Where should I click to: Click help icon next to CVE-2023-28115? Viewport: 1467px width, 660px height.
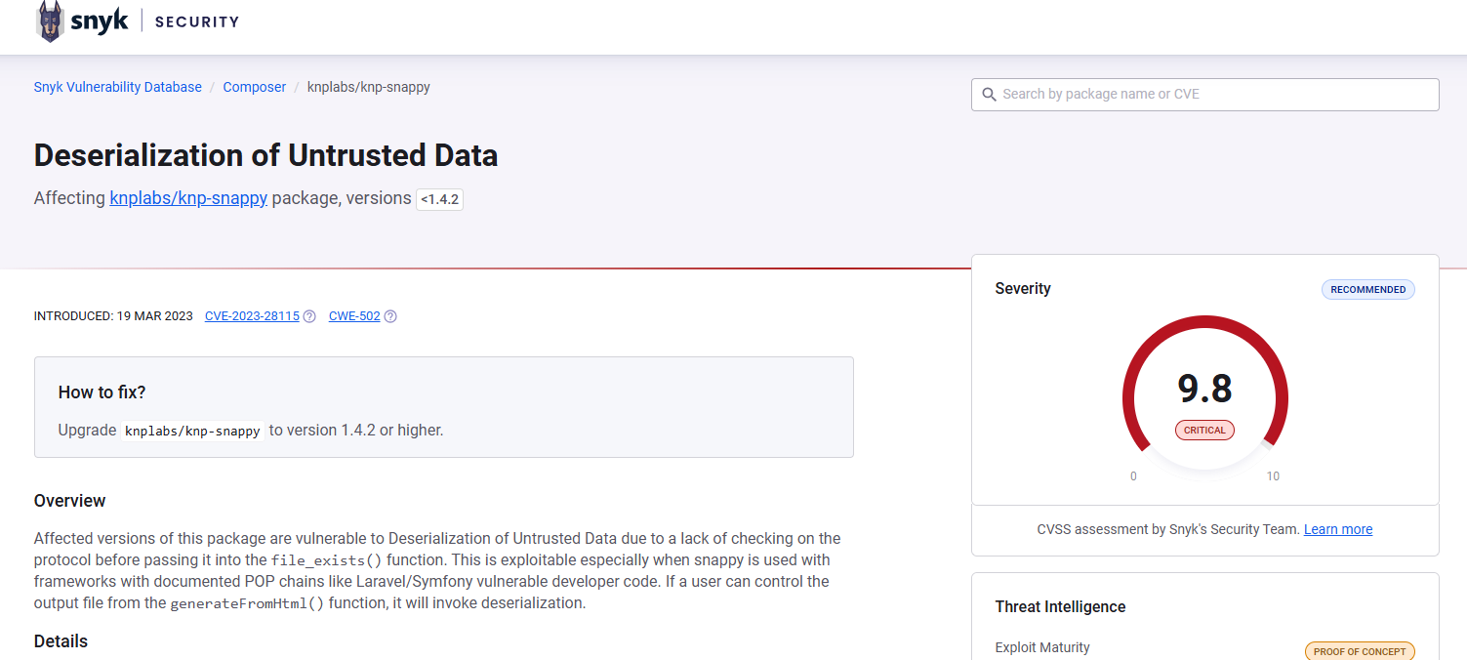click(x=309, y=316)
